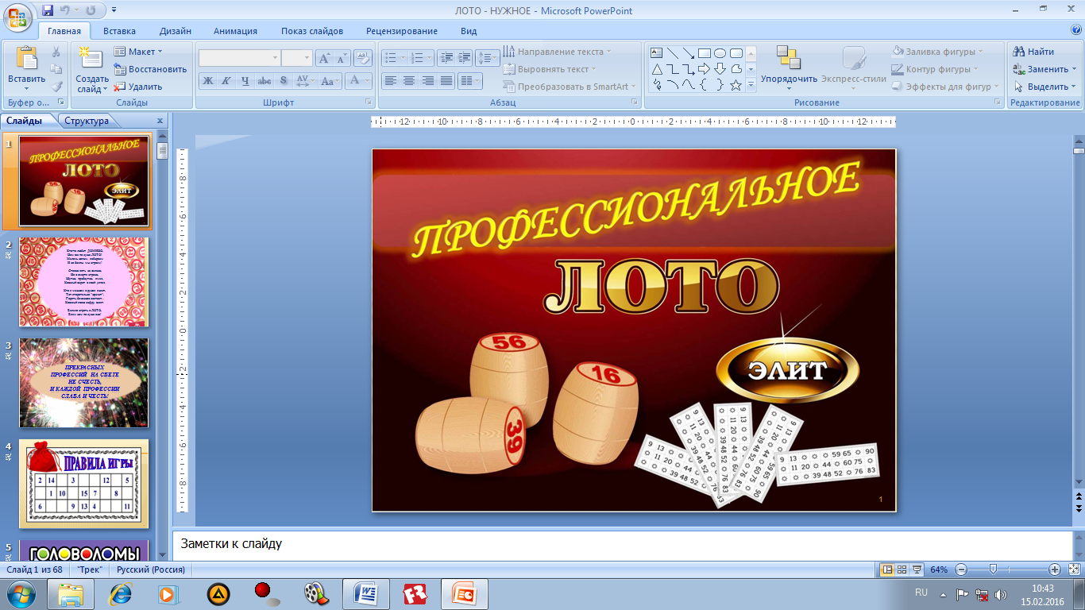Select slide 2 thumbnail with poem
This screenshot has height=610, width=1085.
83,282
